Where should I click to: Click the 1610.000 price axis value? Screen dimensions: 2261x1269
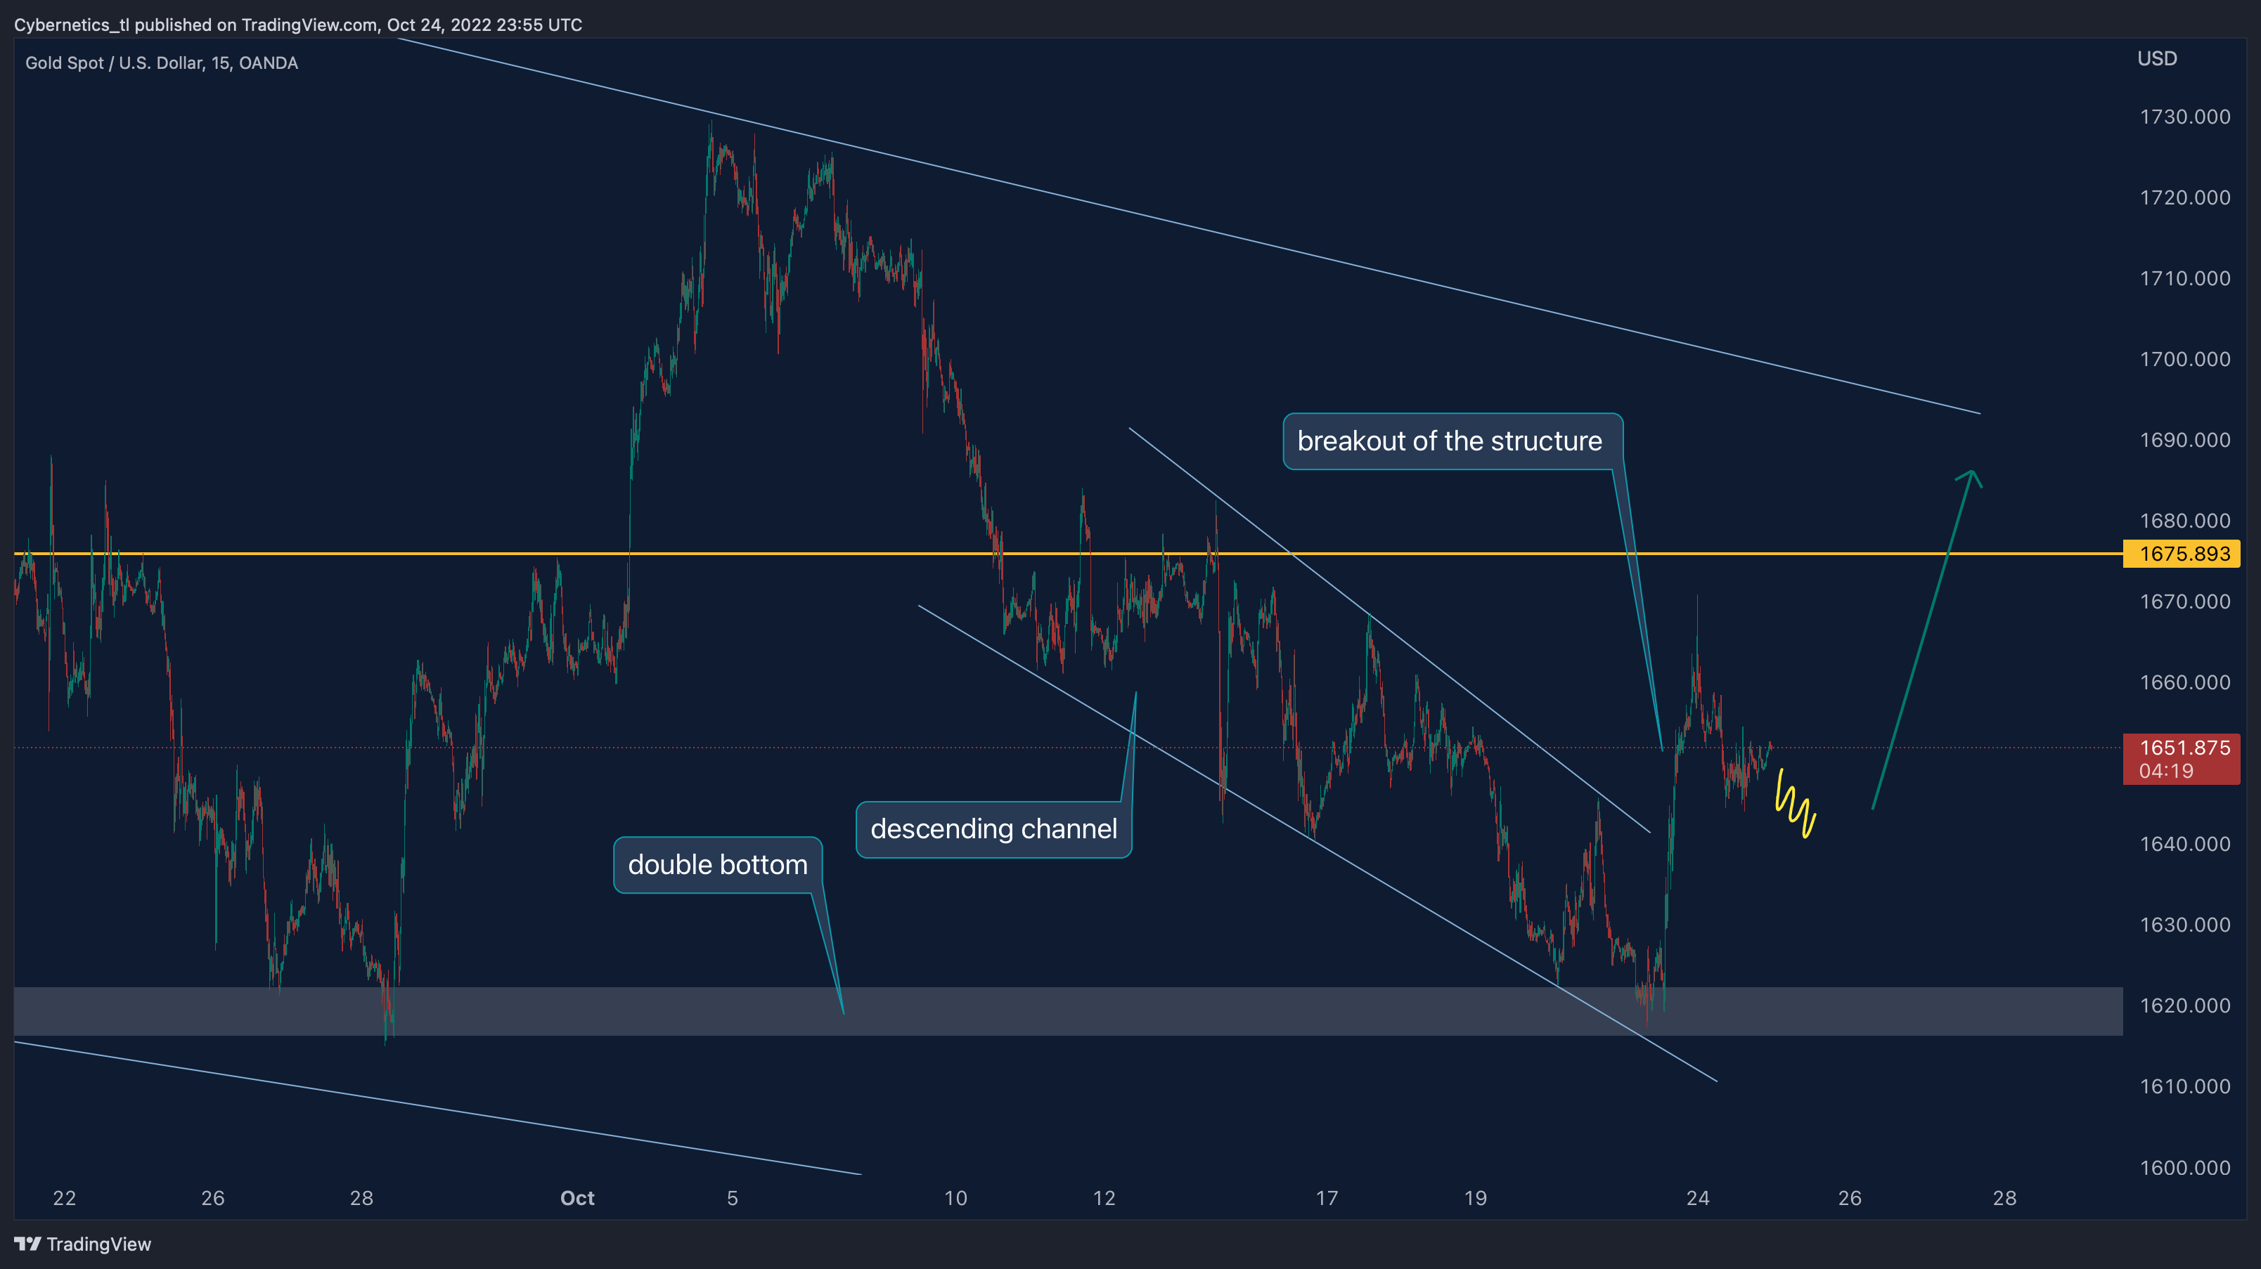coord(2184,1086)
